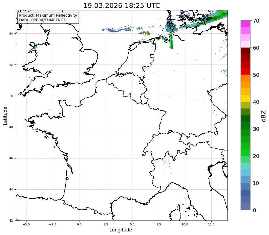Click latitude tick label 54

(x=11, y=34)
